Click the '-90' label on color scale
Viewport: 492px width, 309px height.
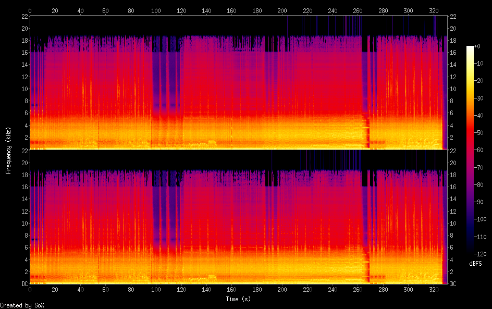[x=480, y=201]
